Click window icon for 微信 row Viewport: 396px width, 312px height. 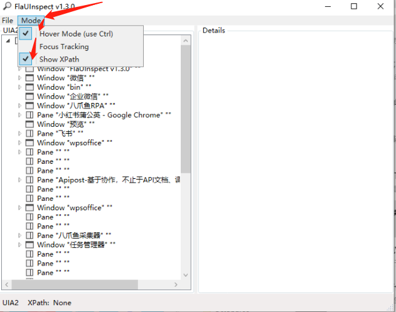pos(29,78)
